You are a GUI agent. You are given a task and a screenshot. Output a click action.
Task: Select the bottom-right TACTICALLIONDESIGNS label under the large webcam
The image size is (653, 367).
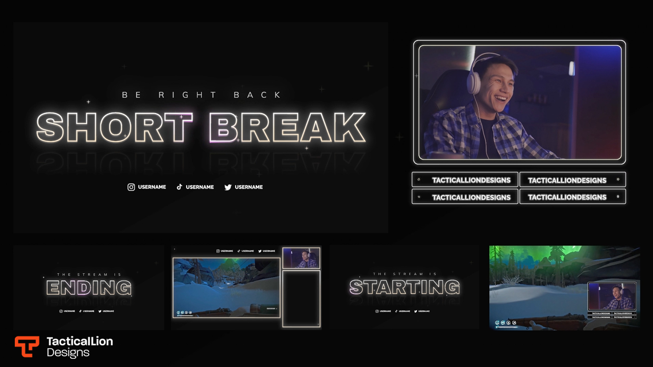(567, 197)
